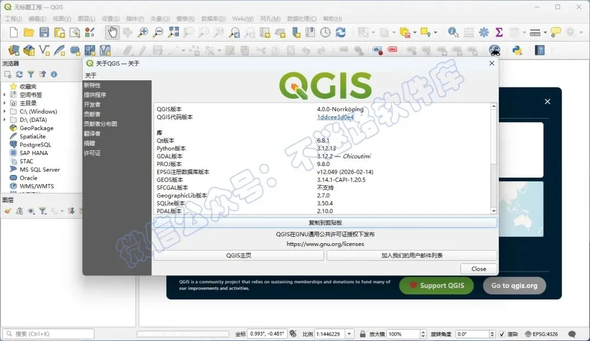Image resolution: width=590 pixels, height=341 pixels.
Task: Expand the 空间书签 tree node
Action: 4,95
